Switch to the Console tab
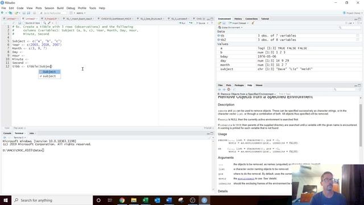Screen dimensions: 364x205 (7, 133)
